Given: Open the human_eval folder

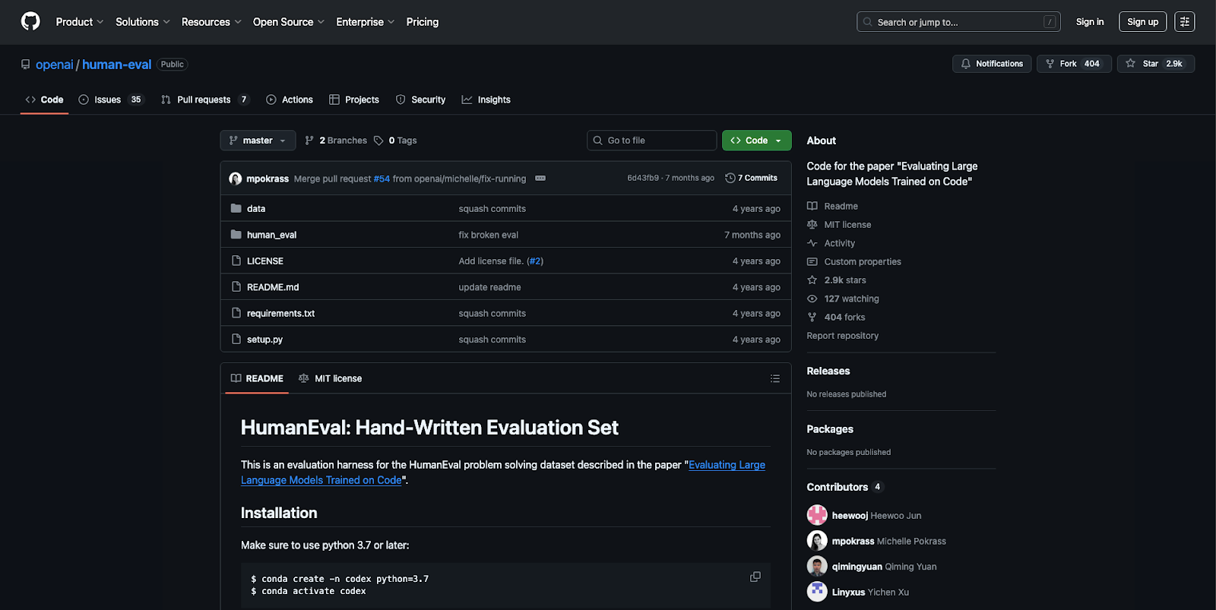Looking at the screenshot, I should (271, 235).
